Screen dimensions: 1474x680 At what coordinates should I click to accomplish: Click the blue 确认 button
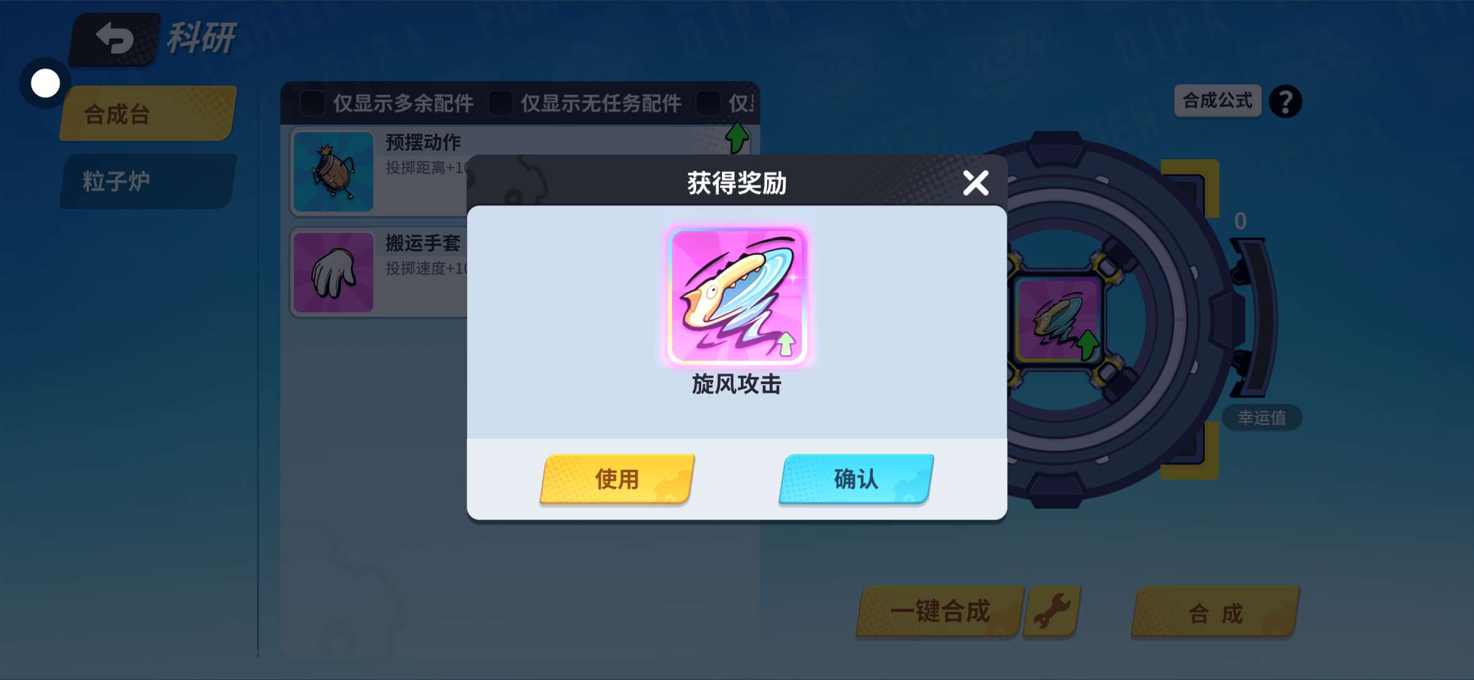856,479
